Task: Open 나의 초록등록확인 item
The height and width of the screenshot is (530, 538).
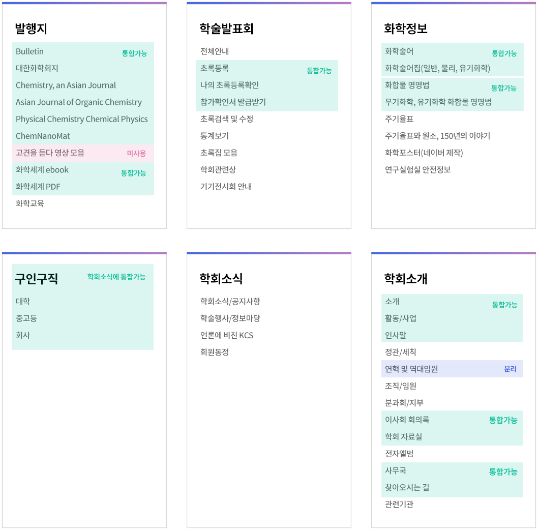Action: 229,85
